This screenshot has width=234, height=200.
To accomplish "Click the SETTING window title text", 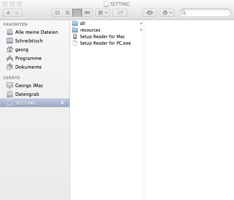I will click(x=120, y=4).
